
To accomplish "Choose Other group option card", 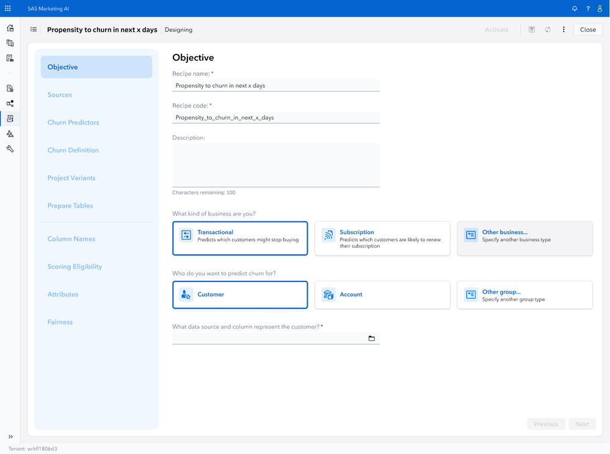I will [525, 295].
